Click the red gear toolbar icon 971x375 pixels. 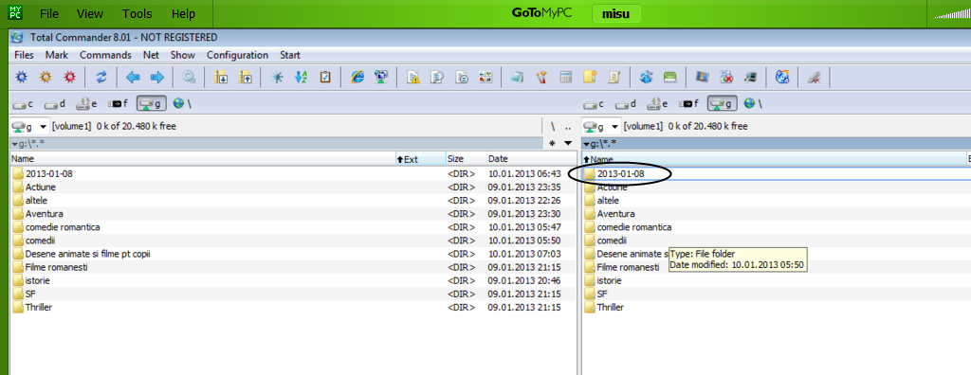(x=69, y=78)
